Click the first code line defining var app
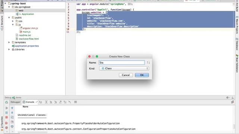 105,4
